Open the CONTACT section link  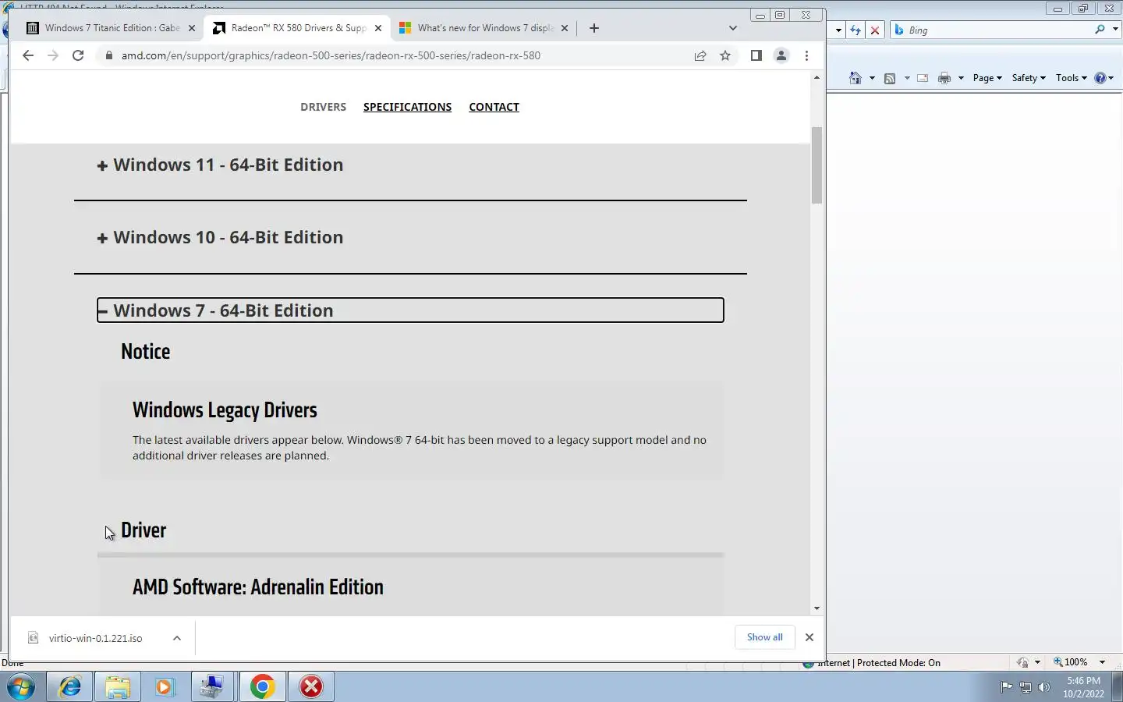[x=494, y=107]
